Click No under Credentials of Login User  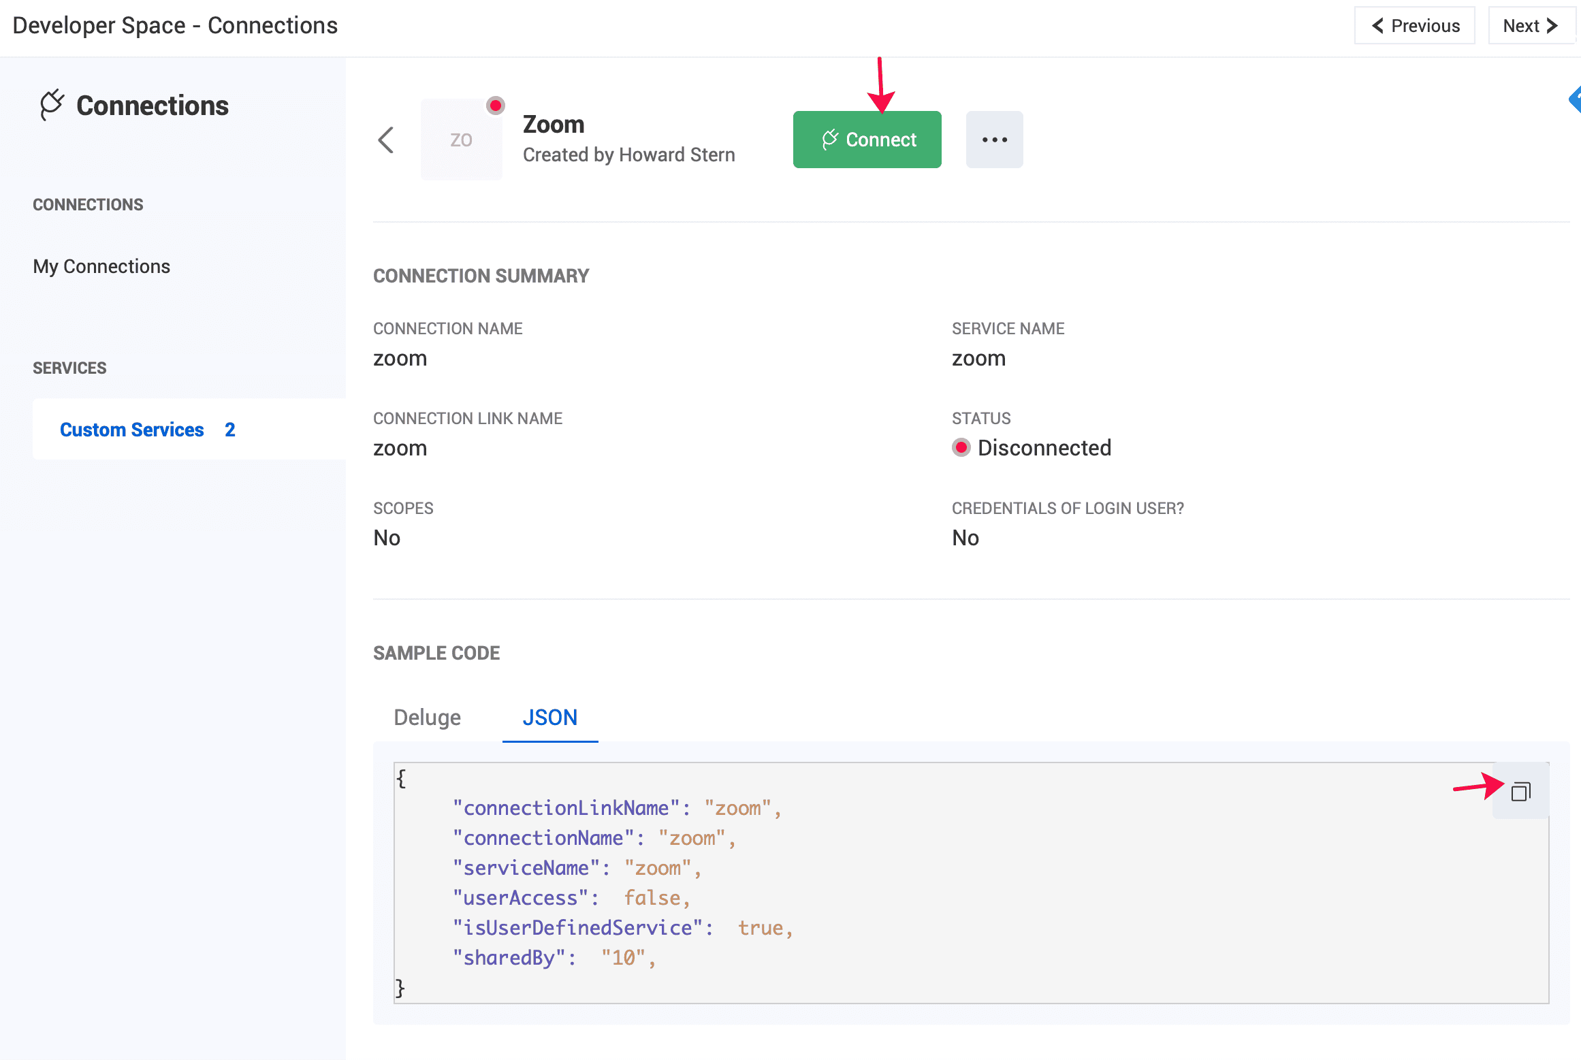[x=965, y=538]
